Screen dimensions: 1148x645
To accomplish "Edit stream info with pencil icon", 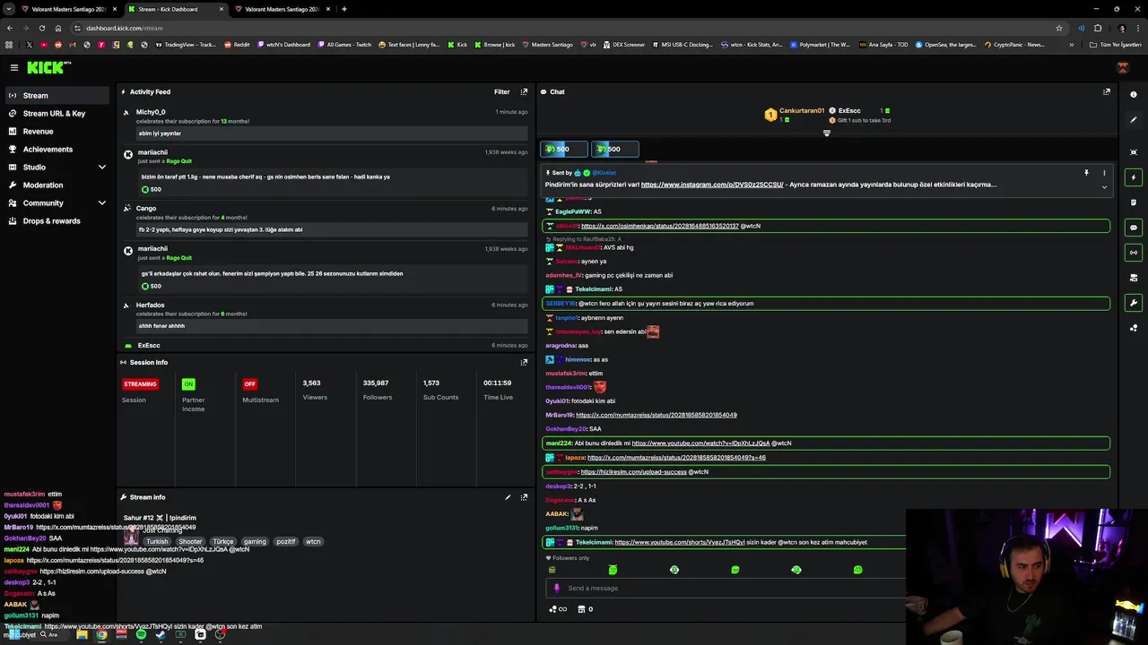I will pyautogui.click(x=508, y=497).
